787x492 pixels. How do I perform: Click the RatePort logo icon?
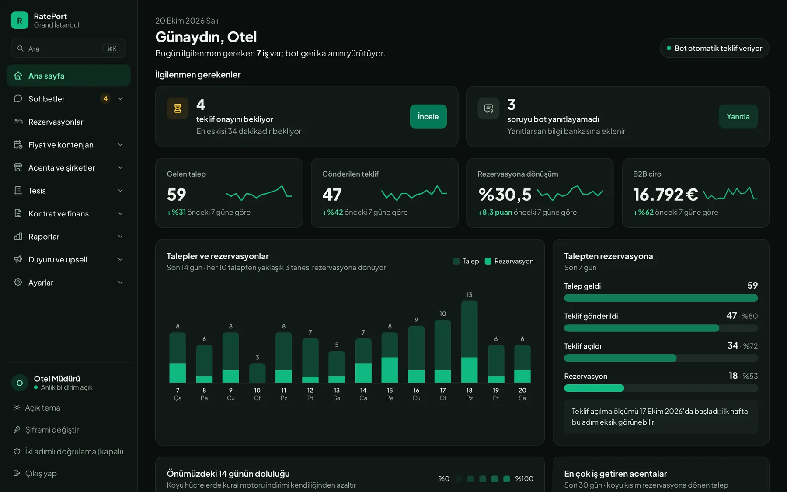point(20,20)
